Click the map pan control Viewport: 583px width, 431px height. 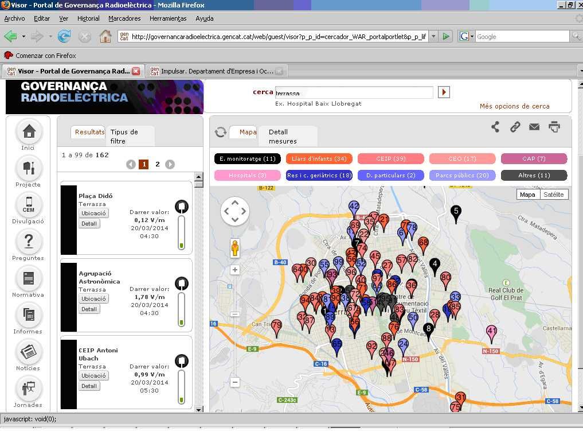click(x=235, y=211)
